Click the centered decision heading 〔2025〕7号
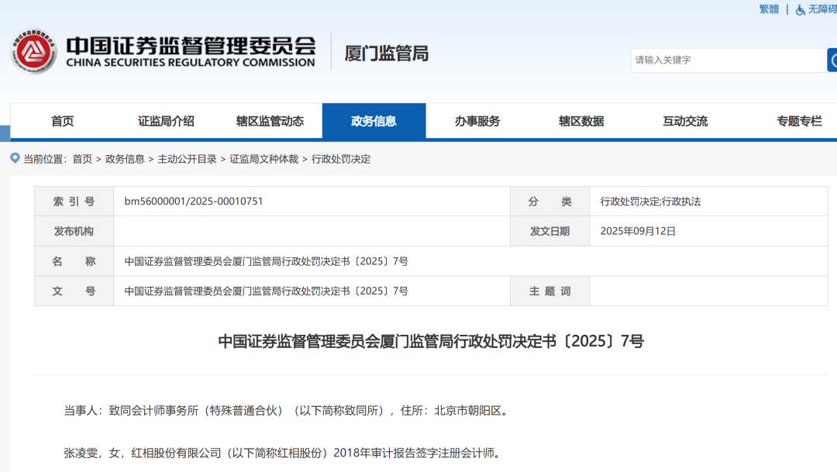This screenshot has height=472, width=837. tap(431, 341)
